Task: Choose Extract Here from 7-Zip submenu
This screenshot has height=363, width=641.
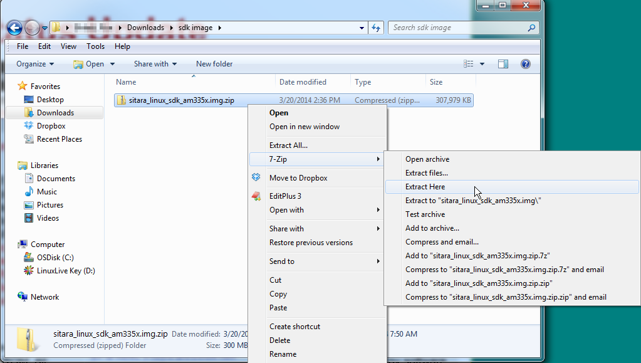Action: click(425, 187)
